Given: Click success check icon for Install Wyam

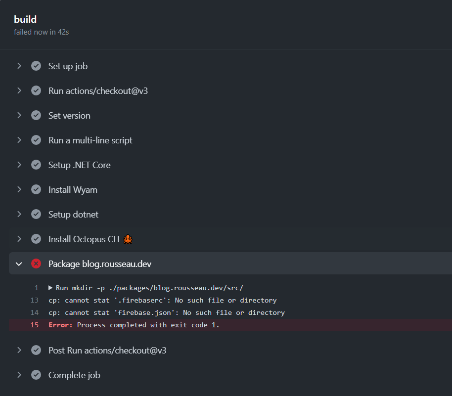Looking at the screenshot, I should (x=36, y=190).
